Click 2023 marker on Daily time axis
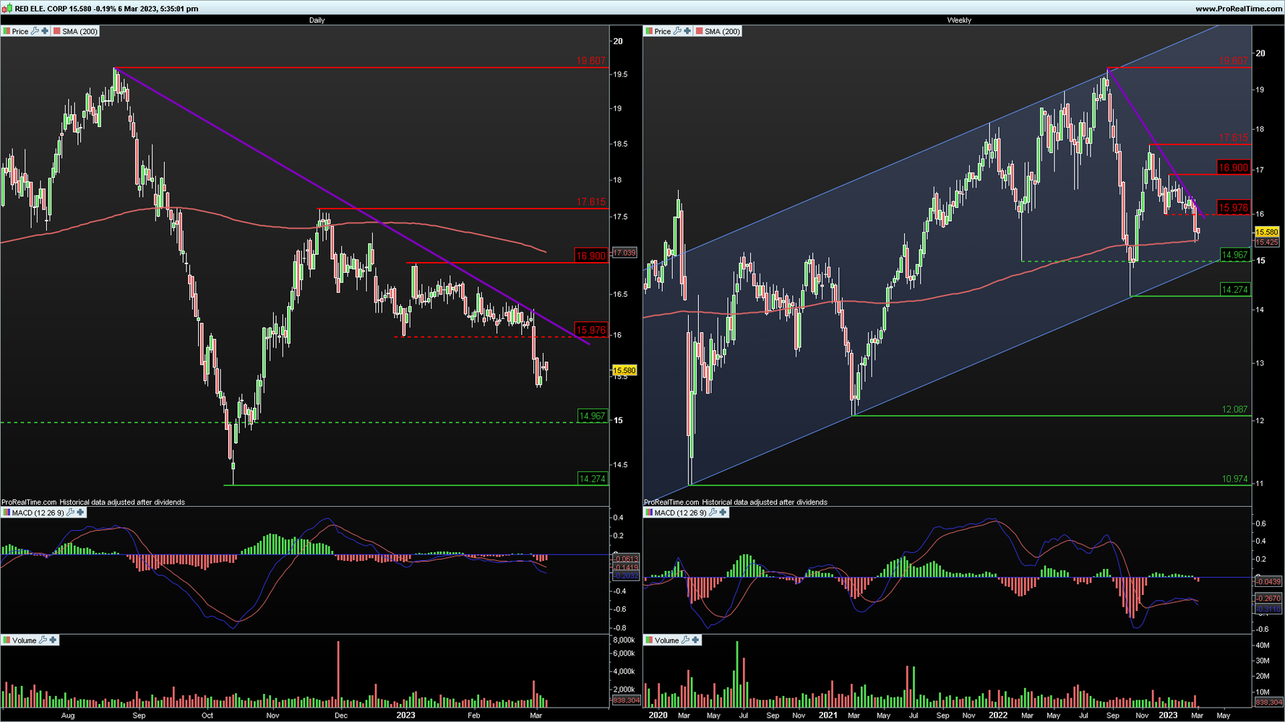Image resolution: width=1285 pixels, height=722 pixels. 405,716
